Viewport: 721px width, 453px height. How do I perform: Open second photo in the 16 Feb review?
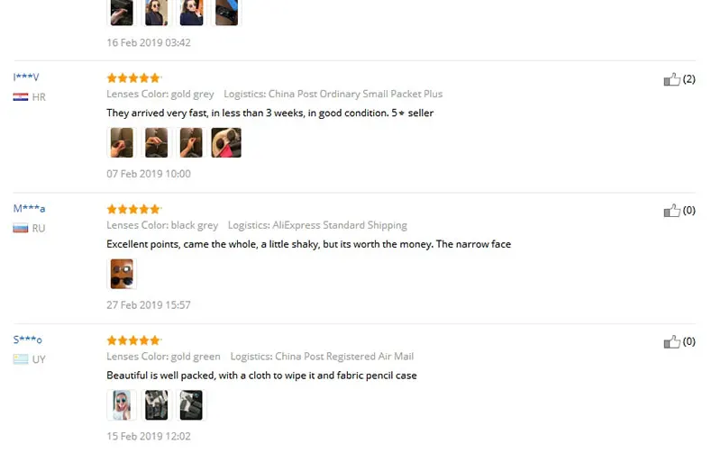click(157, 13)
